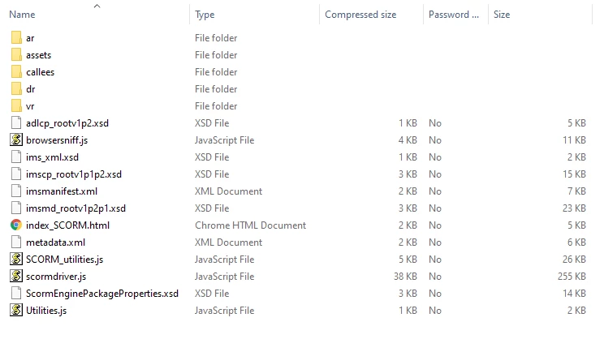Click the callees folder icon
This screenshot has height=339, width=604.
point(16,72)
